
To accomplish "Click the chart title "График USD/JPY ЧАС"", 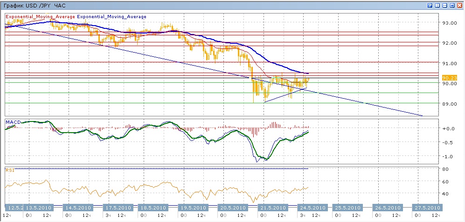I will [x=33, y=5].
